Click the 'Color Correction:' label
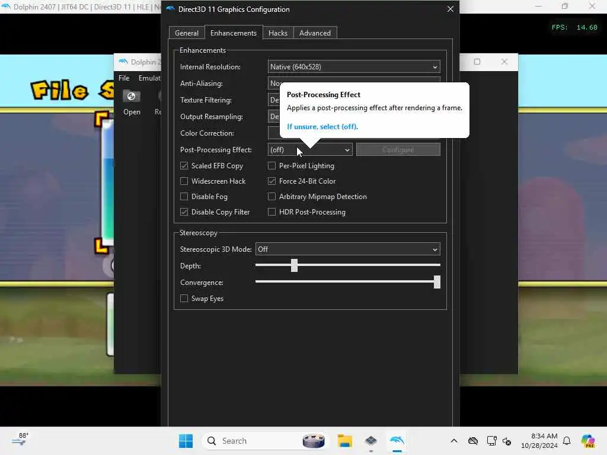The width and height of the screenshot is (607, 455). [207, 133]
